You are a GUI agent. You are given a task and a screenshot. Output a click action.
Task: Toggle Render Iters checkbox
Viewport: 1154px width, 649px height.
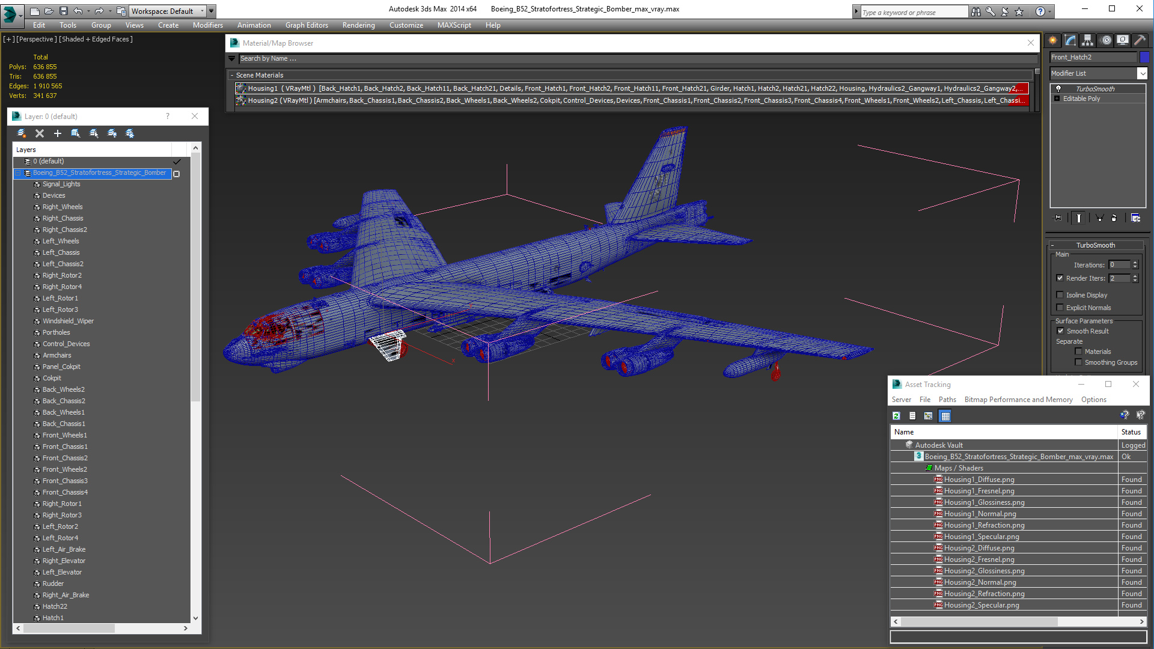pos(1060,278)
